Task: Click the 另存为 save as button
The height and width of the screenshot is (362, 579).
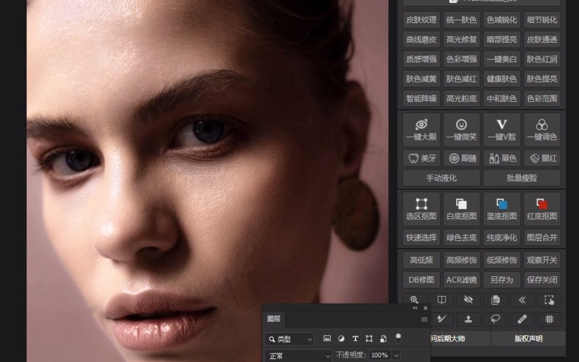Action: tap(502, 279)
